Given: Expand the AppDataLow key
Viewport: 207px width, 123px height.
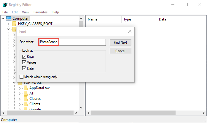Looking at the screenshot, I should pyautogui.click(x=20, y=88).
